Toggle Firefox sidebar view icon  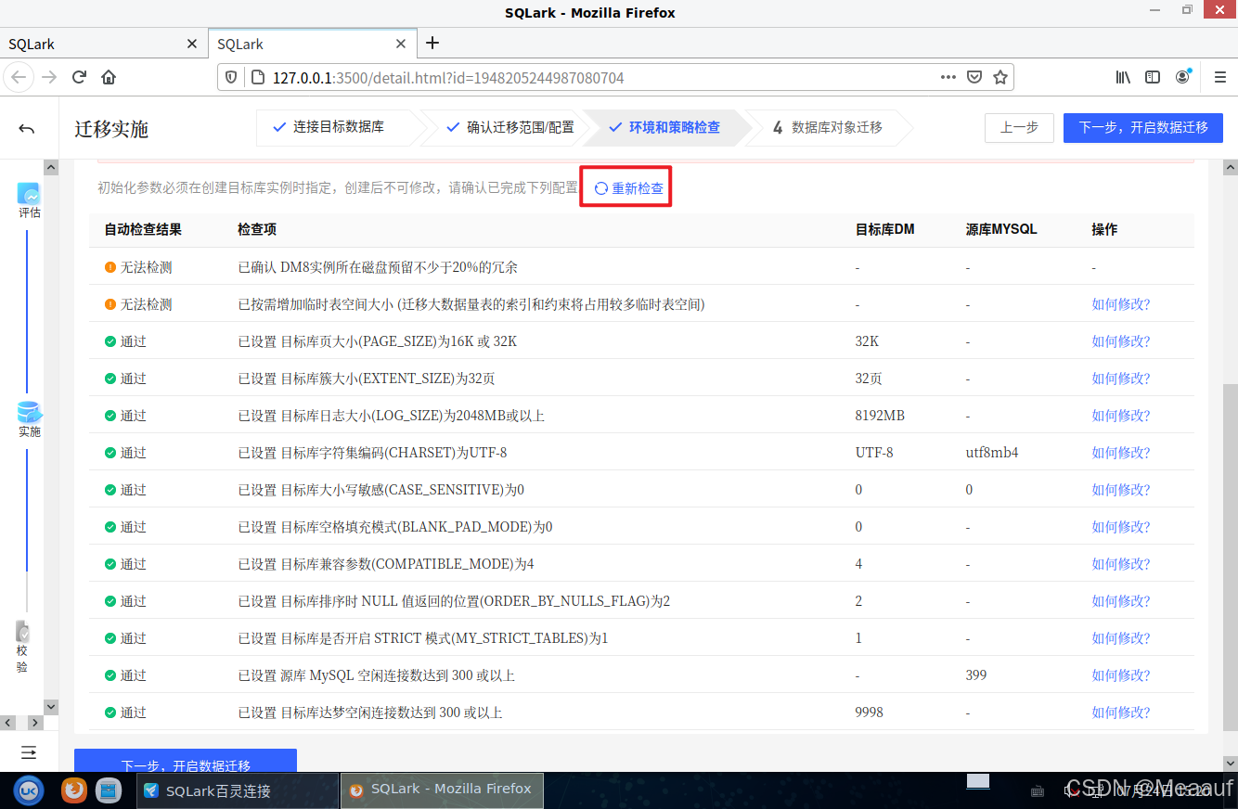tap(1153, 77)
